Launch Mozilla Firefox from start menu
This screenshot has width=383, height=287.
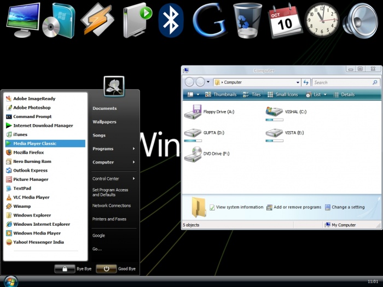tap(45, 153)
